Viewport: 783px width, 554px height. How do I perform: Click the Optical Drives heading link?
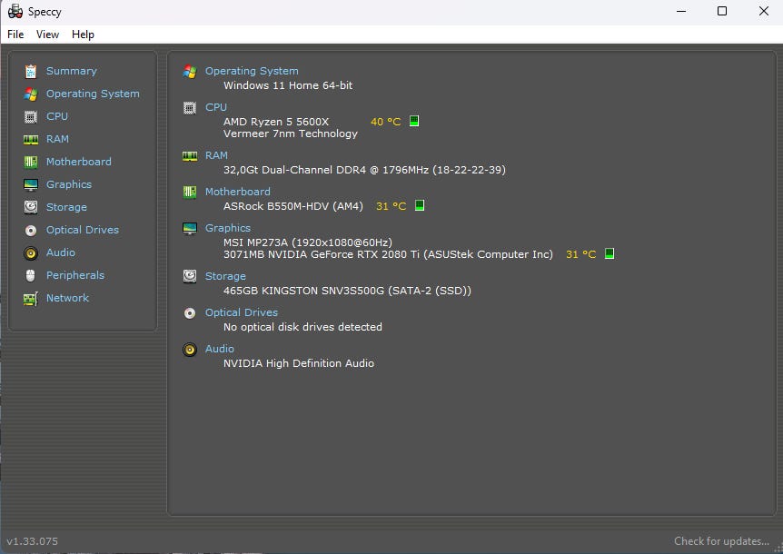coord(242,312)
